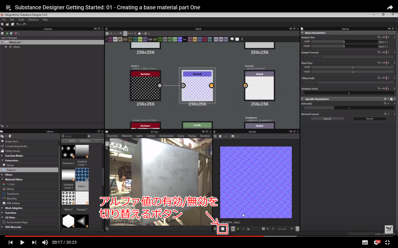Select DirectX normal format
Viewport: 398px width, 248px height.
click(370, 119)
